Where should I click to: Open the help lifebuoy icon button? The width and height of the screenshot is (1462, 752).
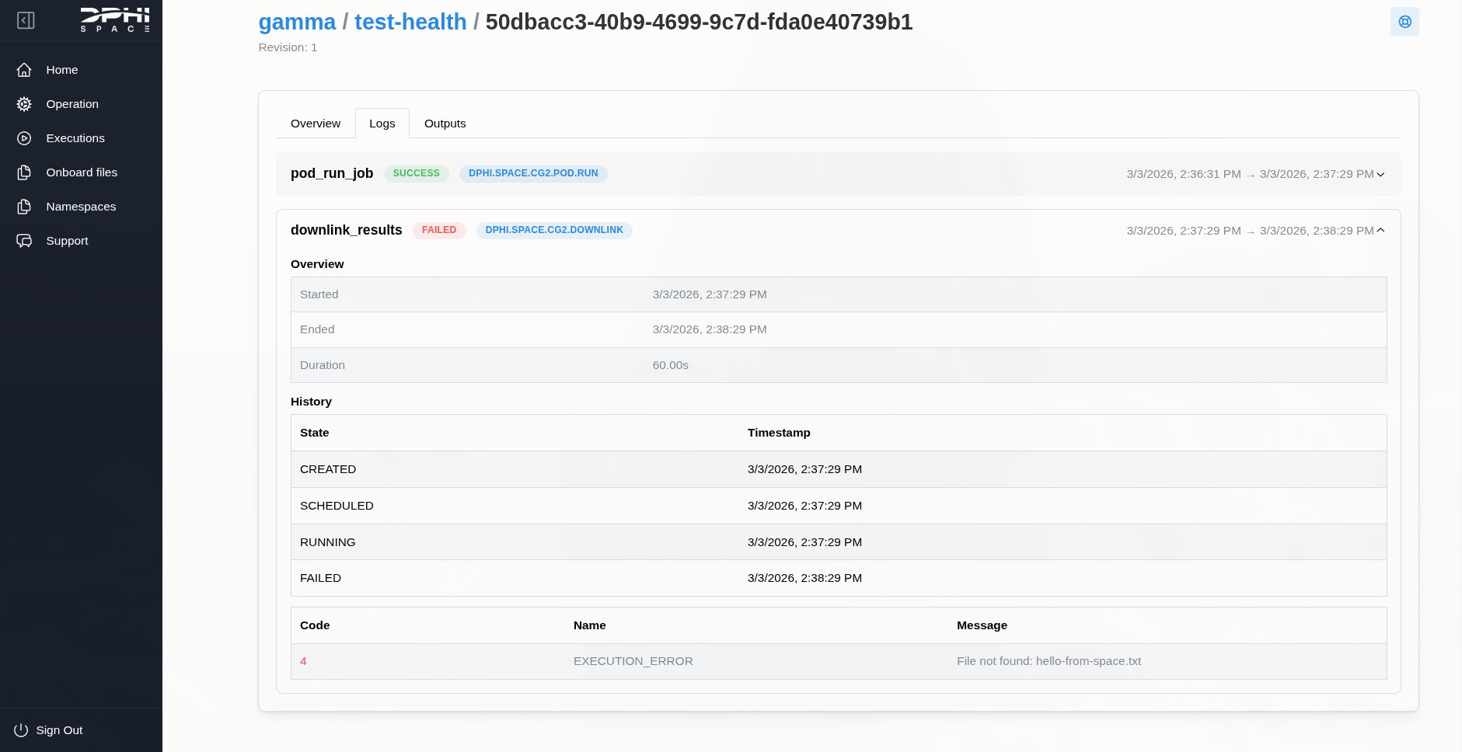tap(1404, 22)
